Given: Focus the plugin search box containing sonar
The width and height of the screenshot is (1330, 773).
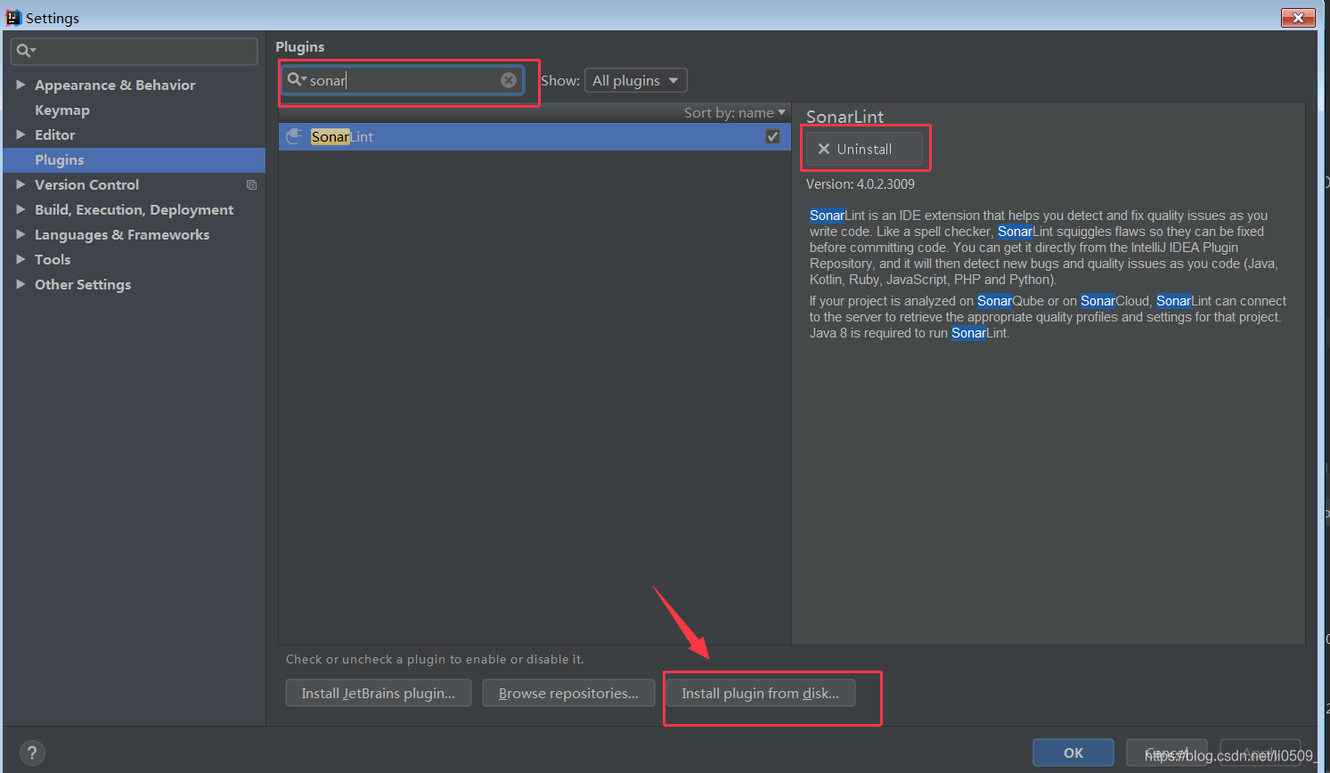Looking at the screenshot, I should coord(403,80).
